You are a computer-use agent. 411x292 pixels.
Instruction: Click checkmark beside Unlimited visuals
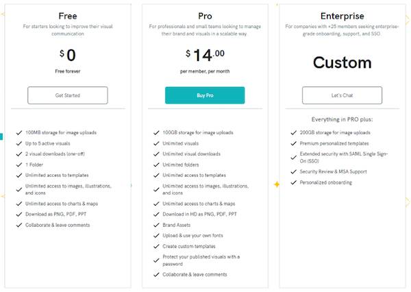(x=156, y=143)
